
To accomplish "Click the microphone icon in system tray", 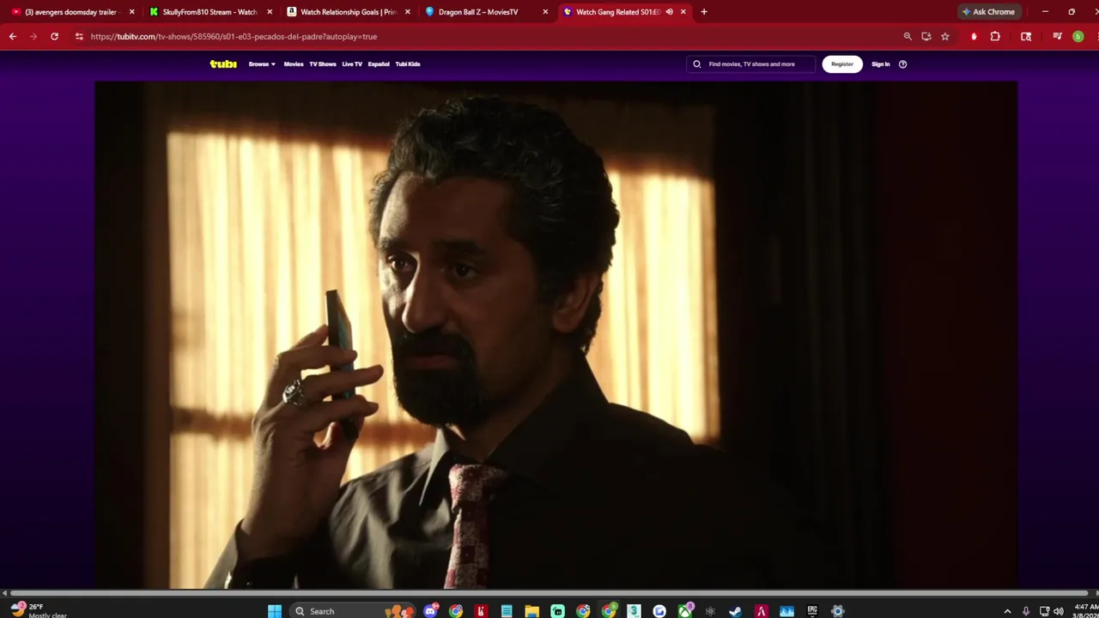I will (x=1025, y=611).
